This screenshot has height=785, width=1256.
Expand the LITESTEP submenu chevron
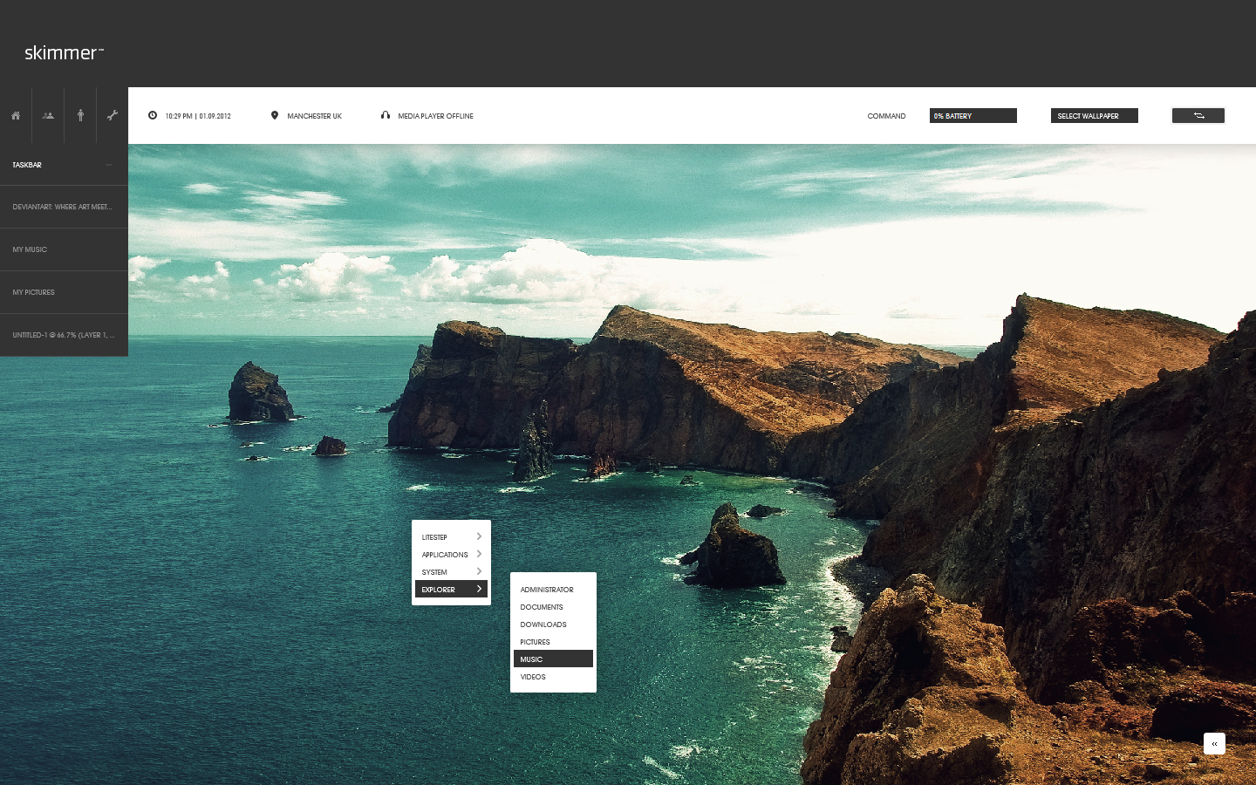tap(479, 537)
